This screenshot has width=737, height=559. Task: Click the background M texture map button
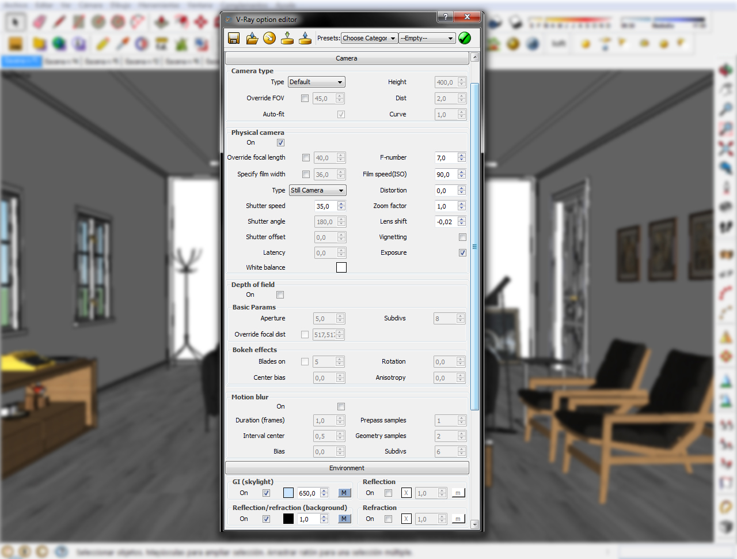(344, 519)
